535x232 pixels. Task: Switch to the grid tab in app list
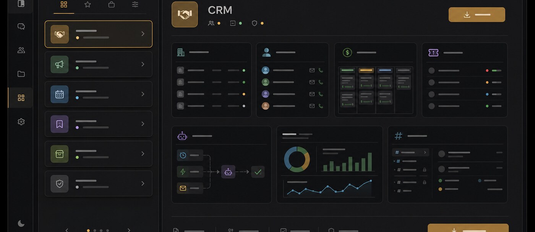coord(64,4)
